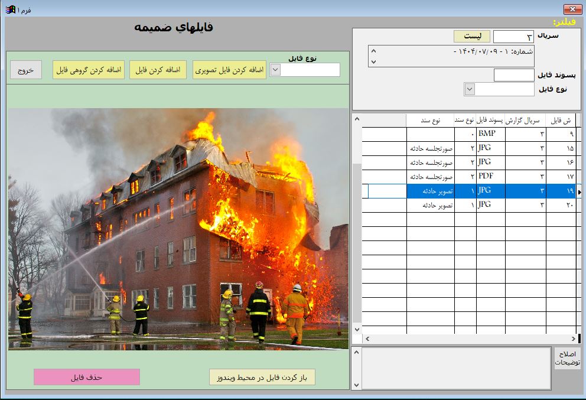Click the خروج exit button
Image resolution: width=586 pixels, height=400 pixels.
[25, 70]
